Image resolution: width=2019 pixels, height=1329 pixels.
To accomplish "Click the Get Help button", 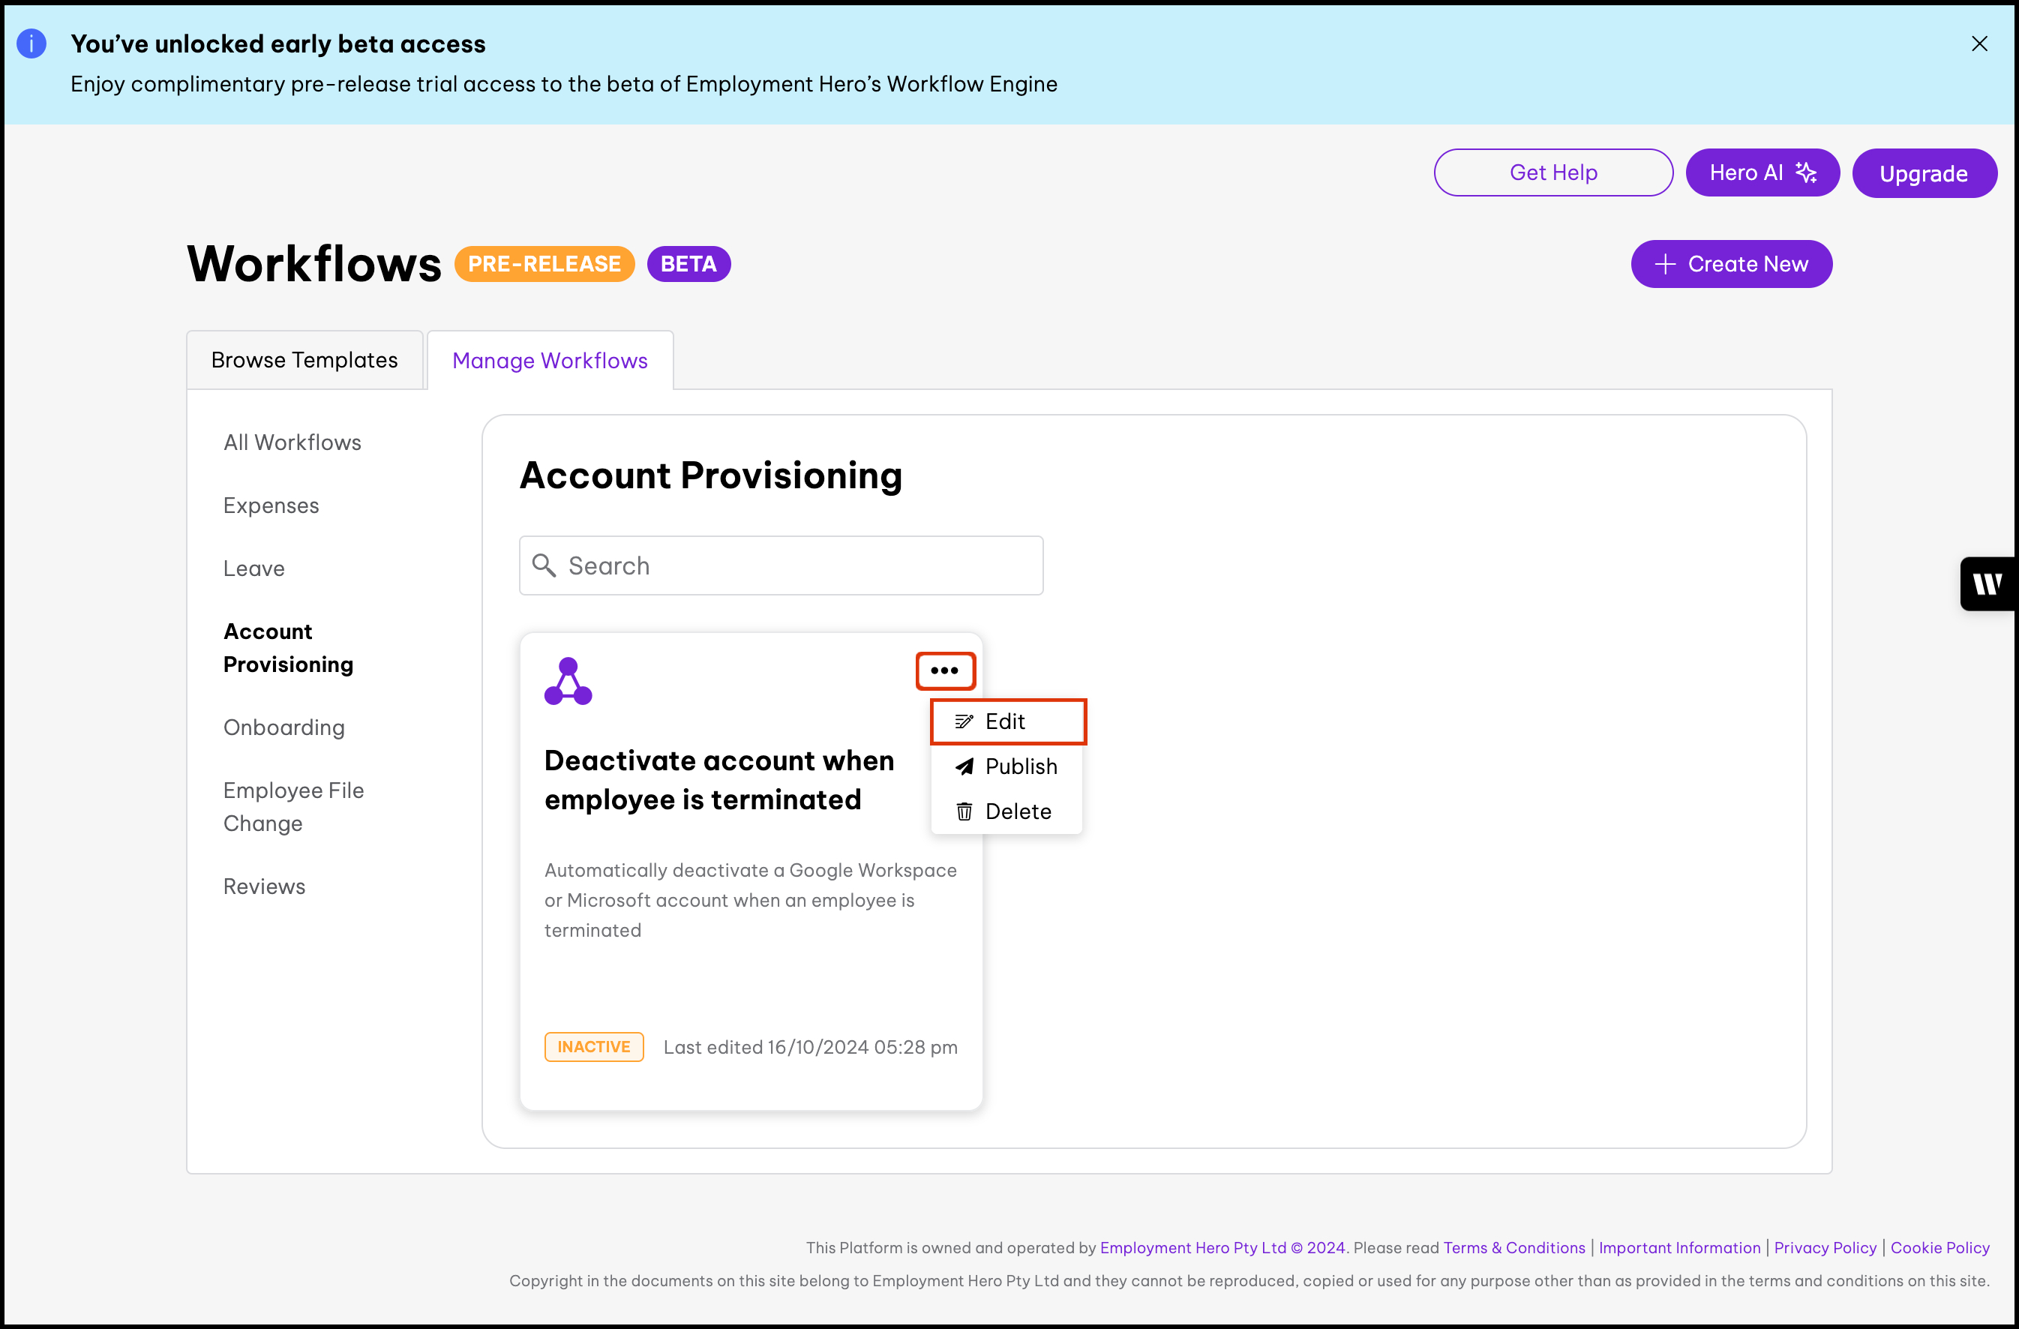I will 1552,173.
